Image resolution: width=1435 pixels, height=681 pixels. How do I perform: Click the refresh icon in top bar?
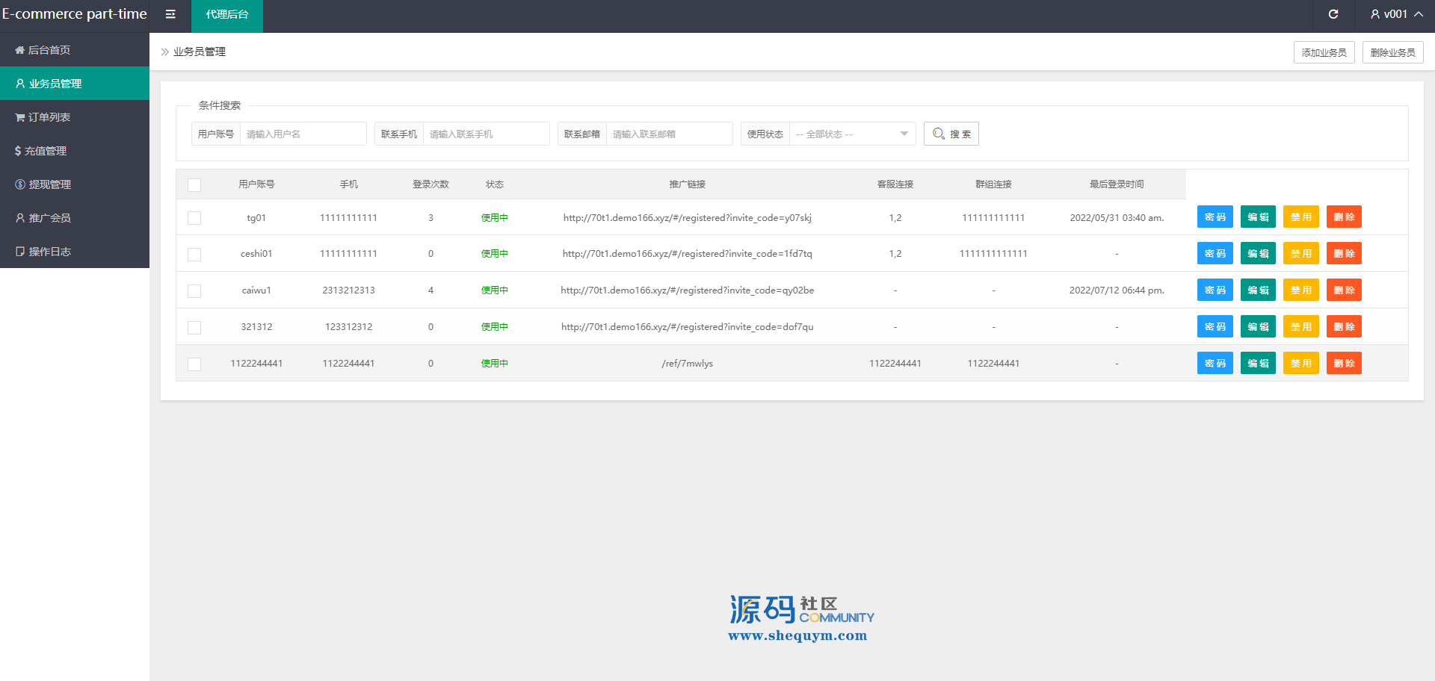click(x=1333, y=14)
